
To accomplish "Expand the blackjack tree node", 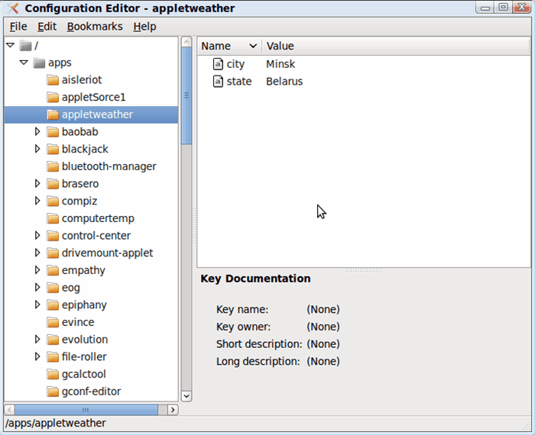I will (37, 149).
